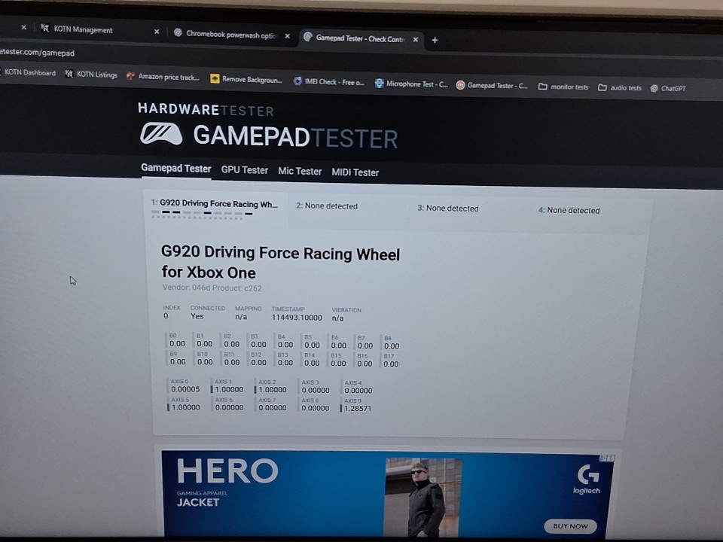Click the AXIS 0 value 0.00005
This screenshot has height=542, width=723.
[185, 389]
